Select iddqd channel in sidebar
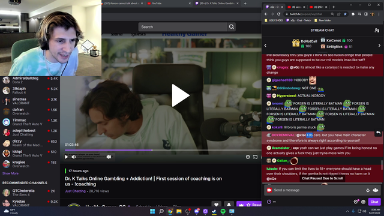 click(x=30, y=154)
